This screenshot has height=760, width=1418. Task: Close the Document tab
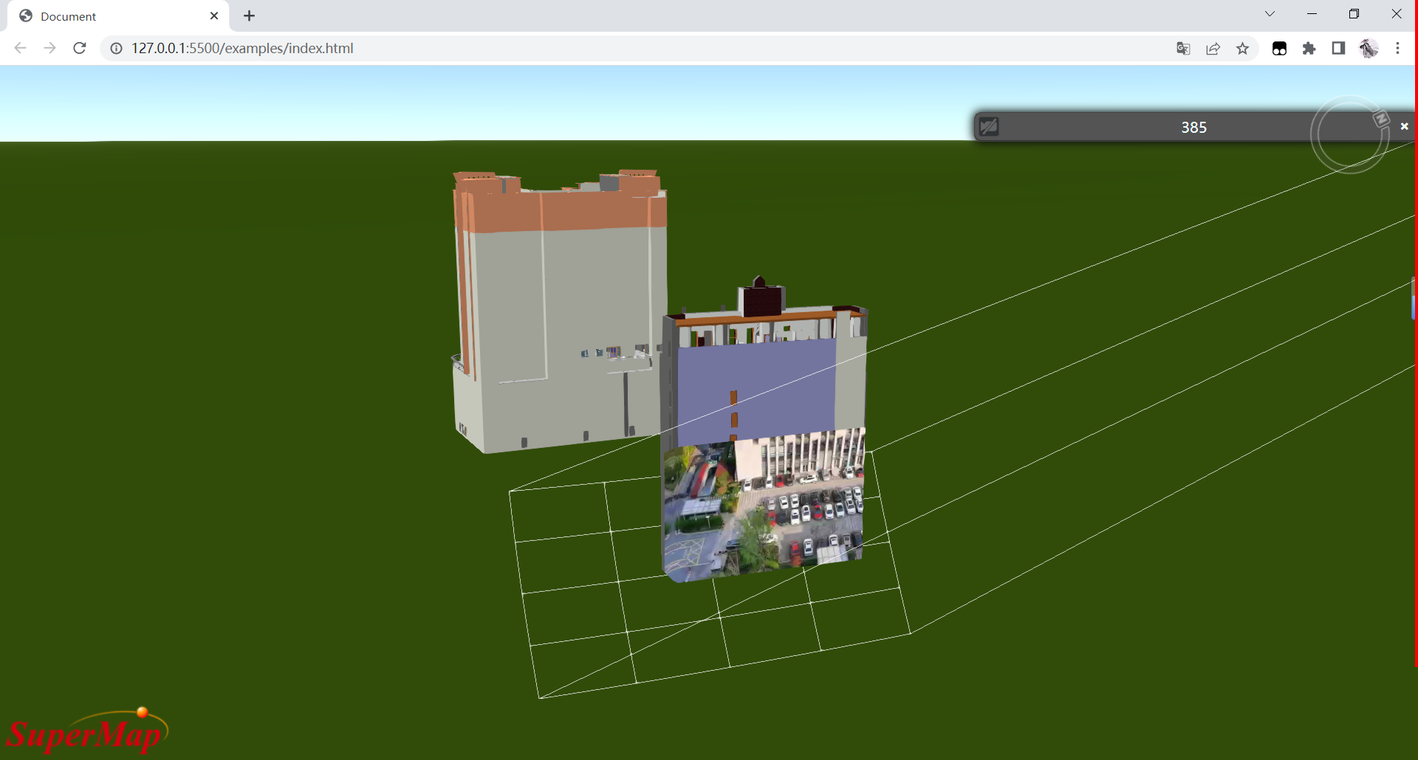coord(214,15)
